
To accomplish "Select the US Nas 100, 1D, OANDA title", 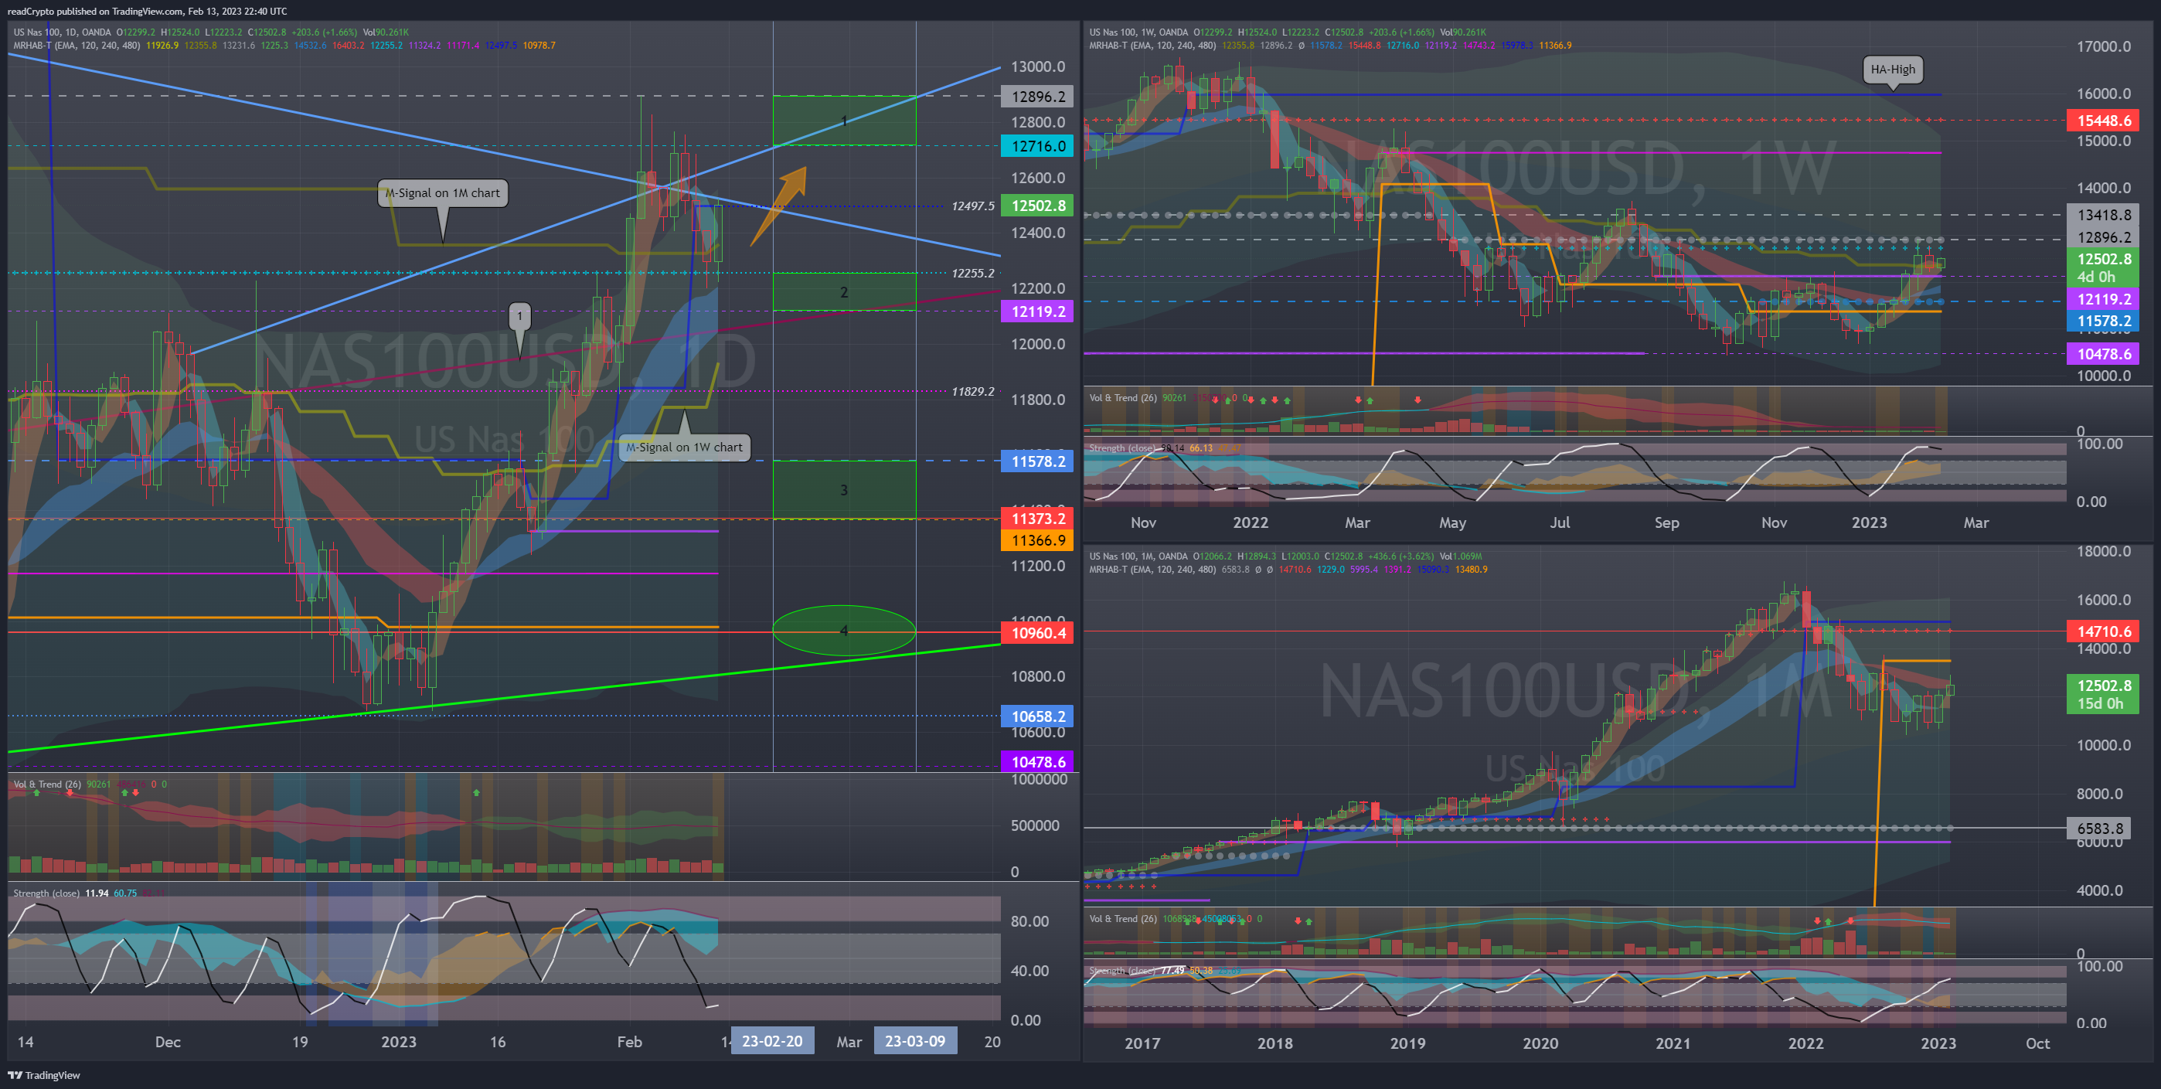I will click(x=62, y=32).
